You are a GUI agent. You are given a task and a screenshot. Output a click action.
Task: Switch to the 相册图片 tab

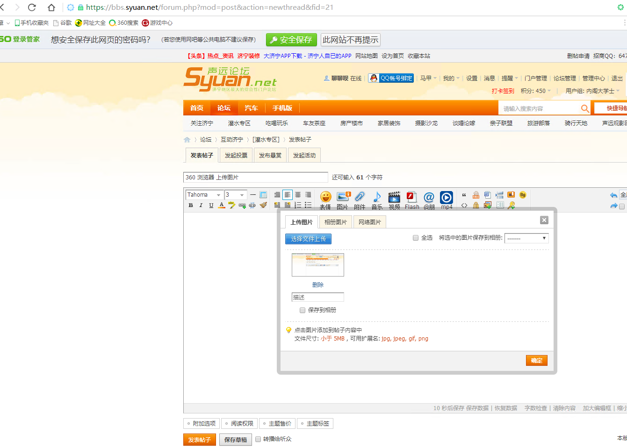[x=335, y=222]
